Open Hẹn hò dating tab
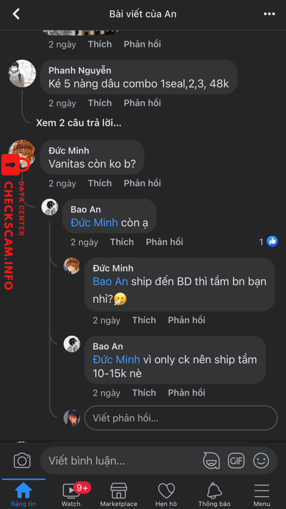Screen dimensions: 286x509 (x=166, y=495)
